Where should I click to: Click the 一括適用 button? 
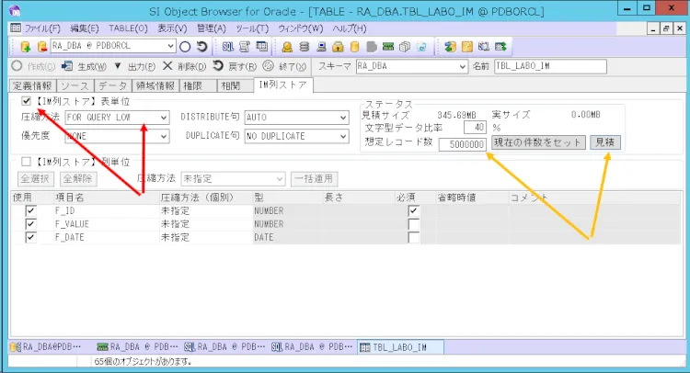315,179
